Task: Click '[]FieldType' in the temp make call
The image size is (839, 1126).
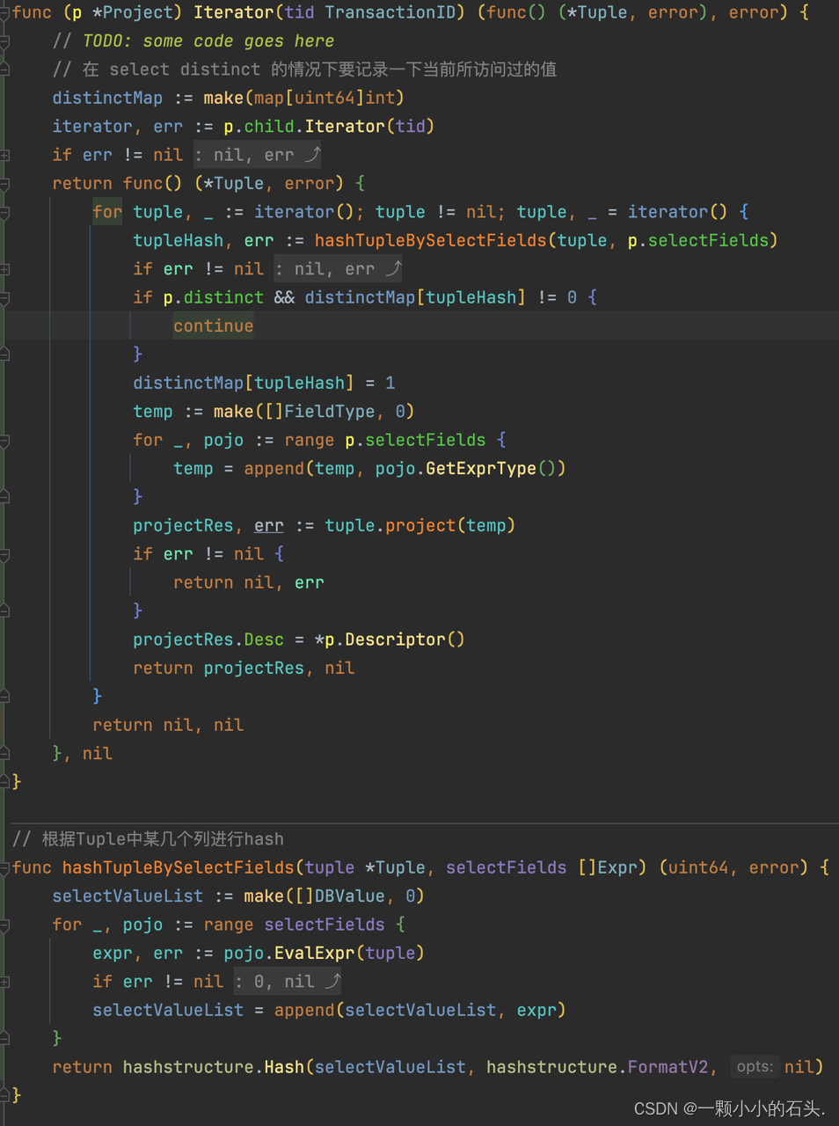Action: [318, 411]
